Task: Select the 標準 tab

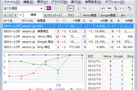Action: 33,15
